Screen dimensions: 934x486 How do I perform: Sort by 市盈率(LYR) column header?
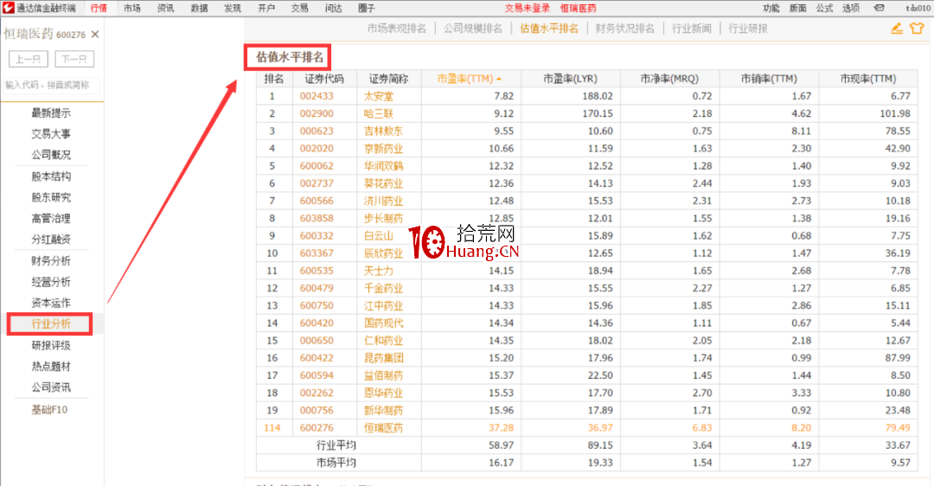(570, 79)
